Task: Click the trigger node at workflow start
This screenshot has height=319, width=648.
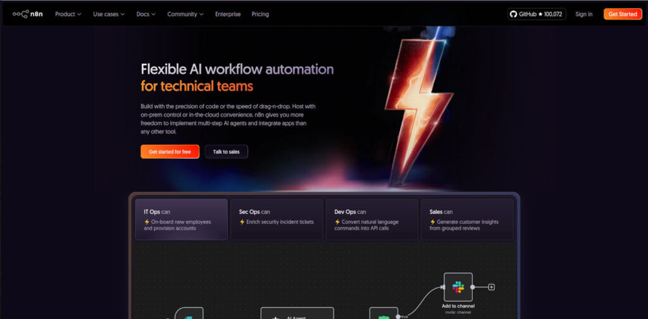Action: (189, 314)
